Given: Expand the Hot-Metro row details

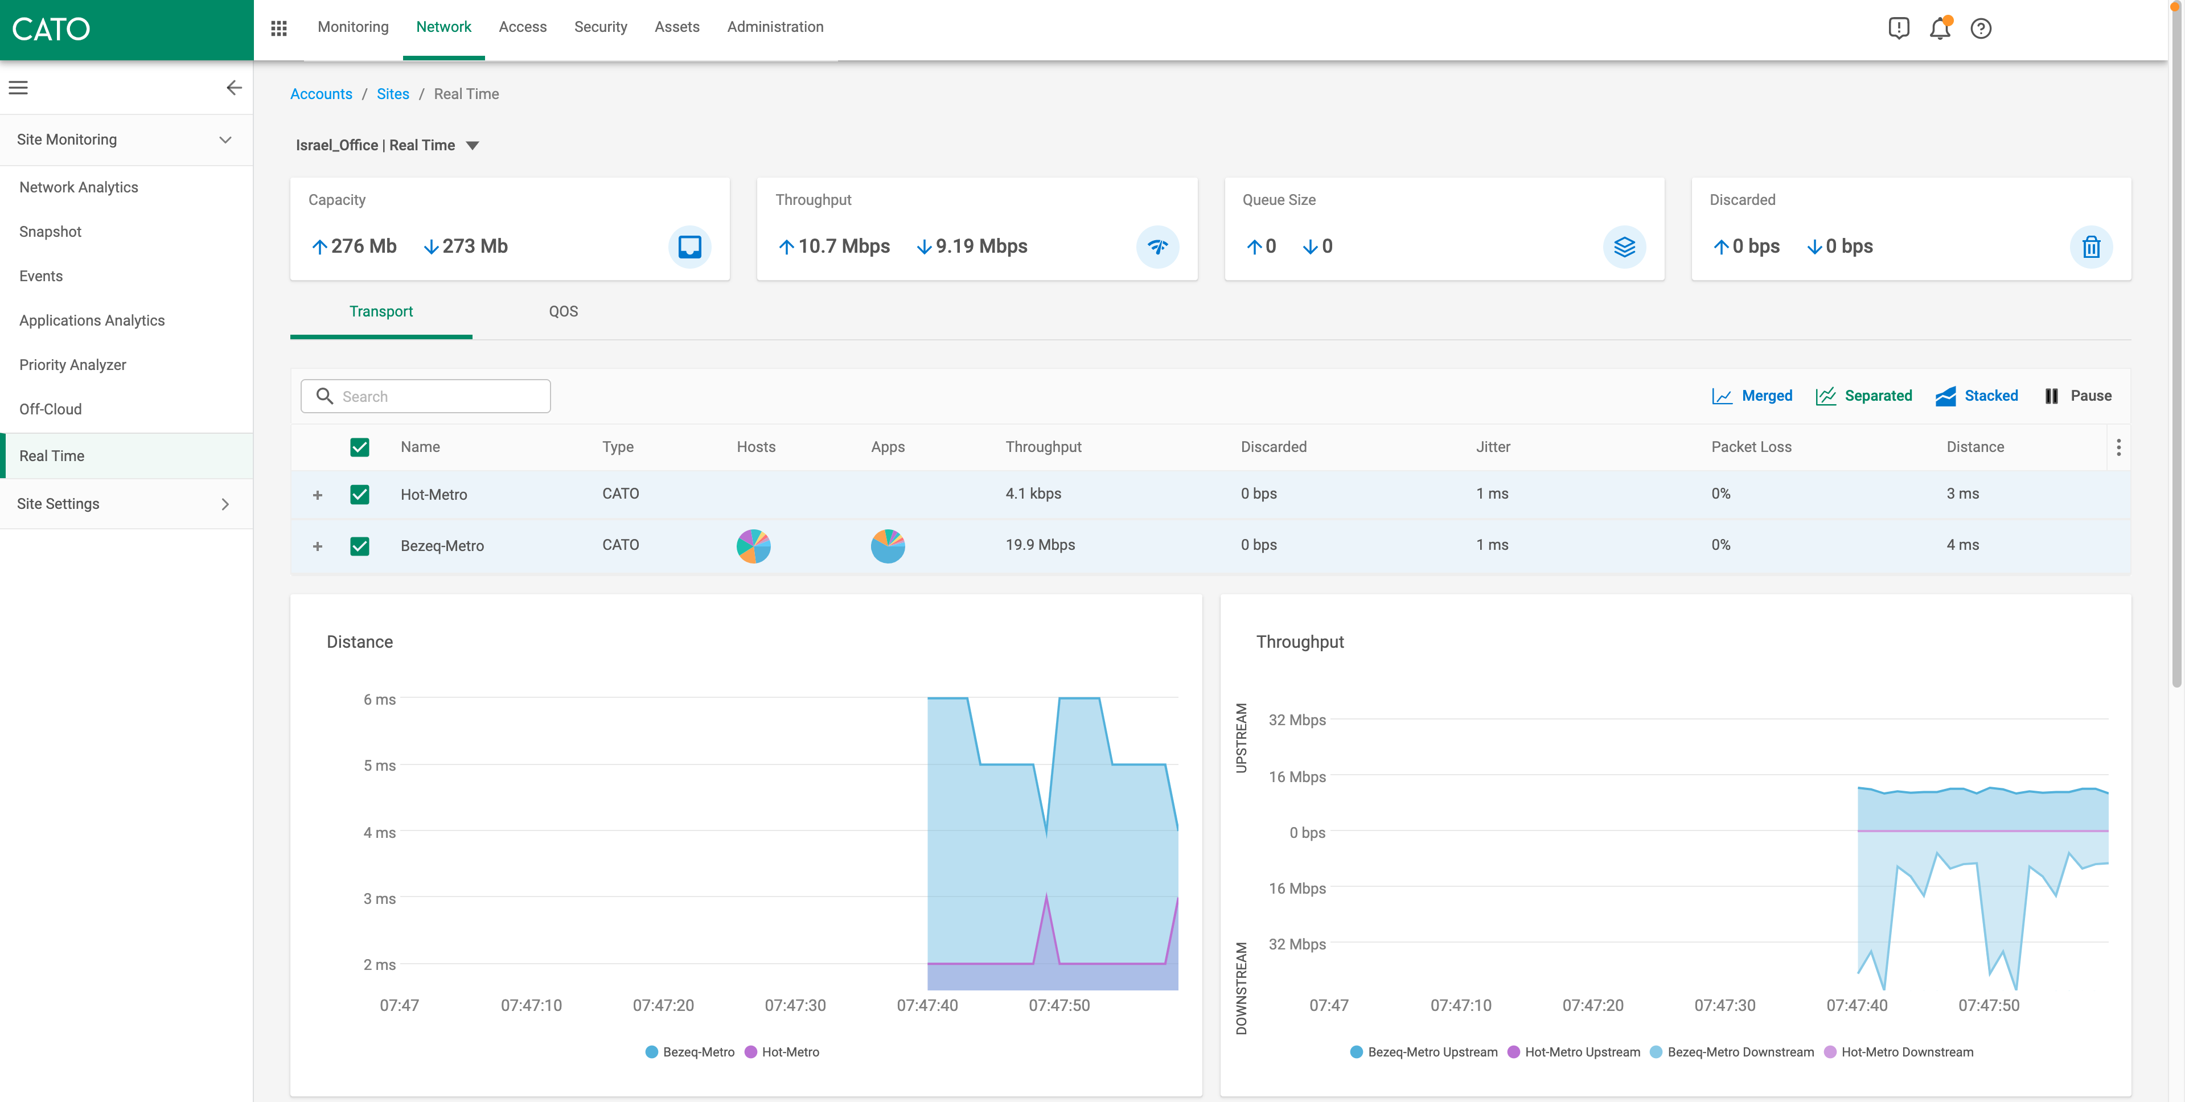Looking at the screenshot, I should tap(317, 495).
